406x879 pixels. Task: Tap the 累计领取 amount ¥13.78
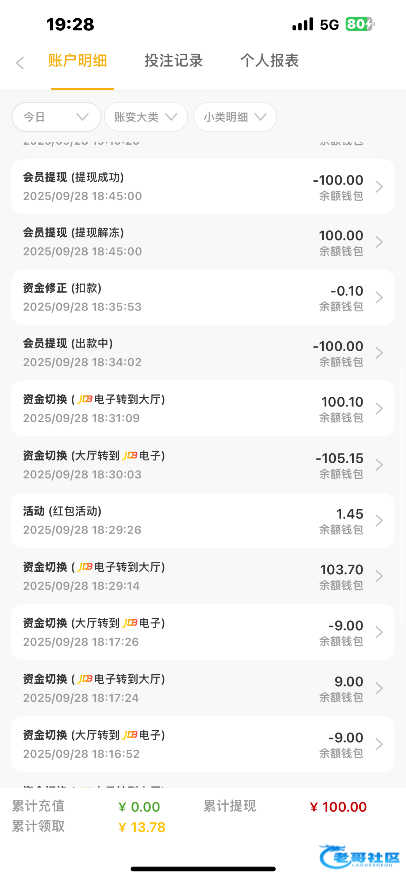[142, 827]
